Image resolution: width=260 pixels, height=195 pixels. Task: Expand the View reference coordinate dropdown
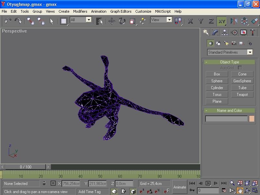tap(169, 20)
